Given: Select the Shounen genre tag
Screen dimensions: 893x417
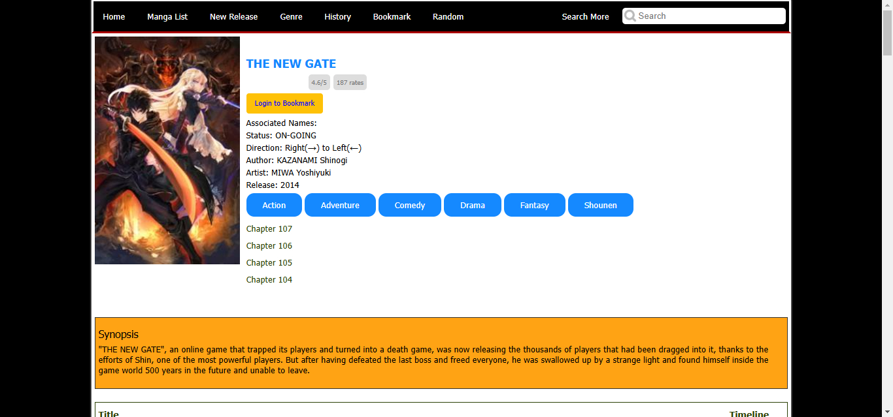Looking at the screenshot, I should (600, 205).
